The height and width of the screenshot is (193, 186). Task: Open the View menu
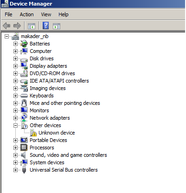pos(46,14)
